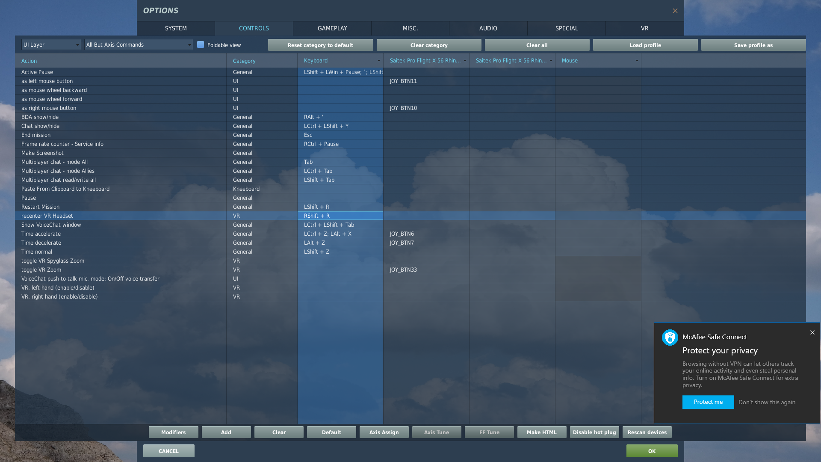Click the Add button
Viewport: 821px width, 462px height.
point(226,432)
